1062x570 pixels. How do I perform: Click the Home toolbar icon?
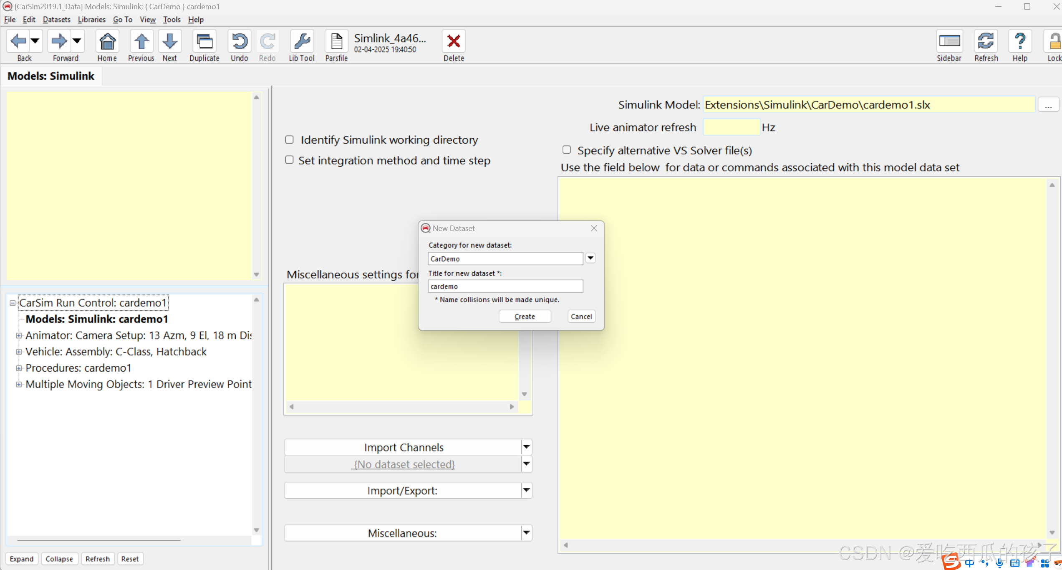pyautogui.click(x=107, y=42)
